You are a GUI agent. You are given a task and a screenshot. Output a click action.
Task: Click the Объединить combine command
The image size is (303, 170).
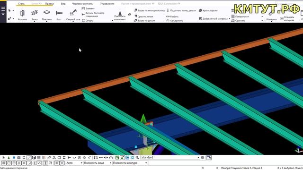click(x=175, y=20)
